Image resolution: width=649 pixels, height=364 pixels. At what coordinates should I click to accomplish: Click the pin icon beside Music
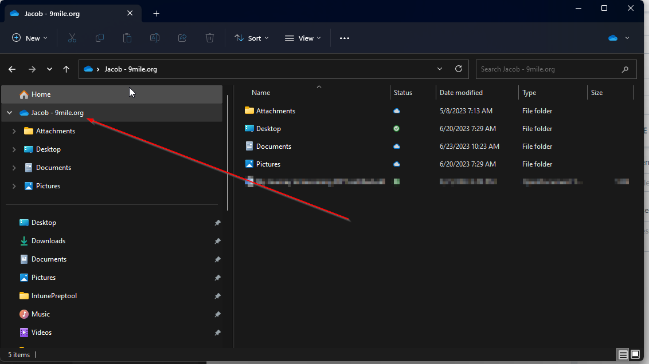coord(217,314)
